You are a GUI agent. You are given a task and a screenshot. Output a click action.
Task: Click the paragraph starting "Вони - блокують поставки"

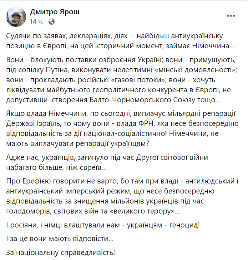tap(122, 80)
